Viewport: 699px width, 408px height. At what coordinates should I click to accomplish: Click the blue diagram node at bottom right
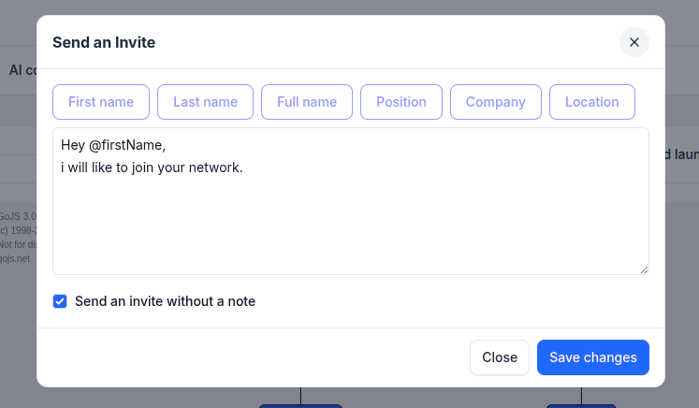coord(581,405)
